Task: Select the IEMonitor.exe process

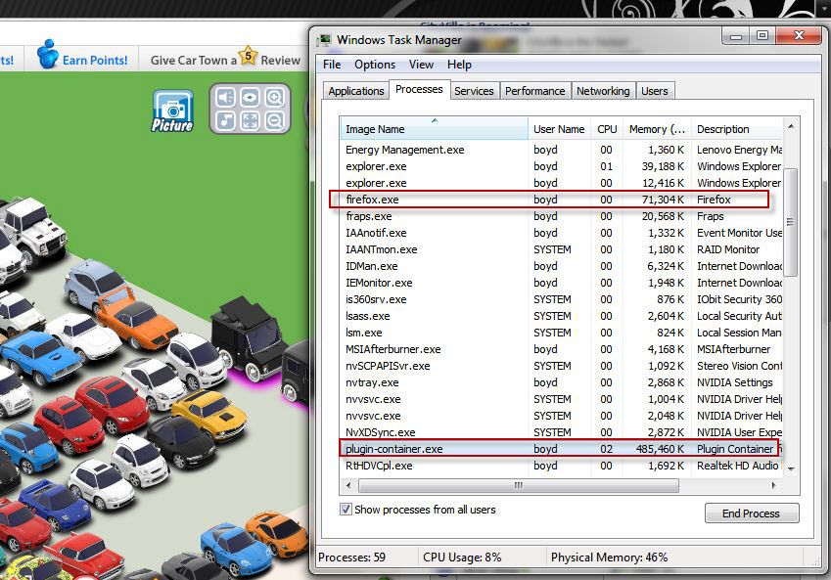Action: (562, 283)
